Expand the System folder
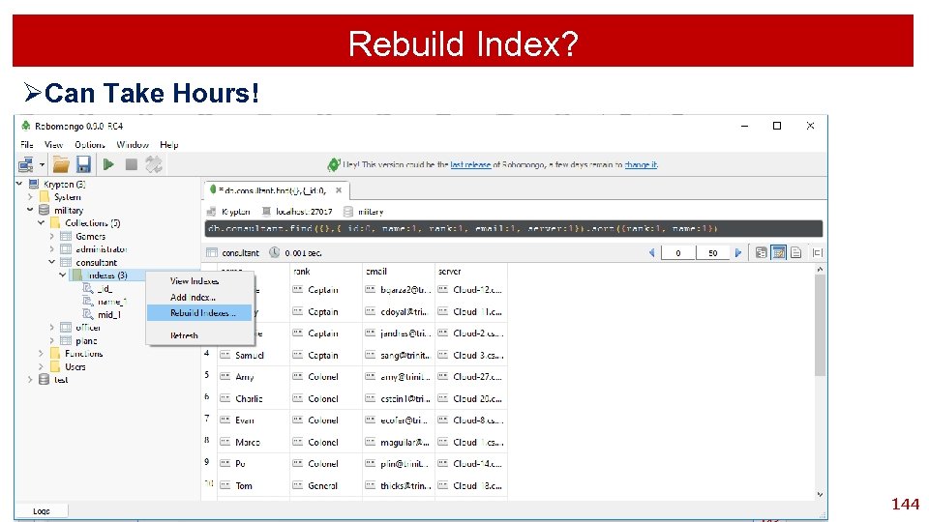Image resolution: width=929 pixels, height=522 pixels. pos(30,197)
